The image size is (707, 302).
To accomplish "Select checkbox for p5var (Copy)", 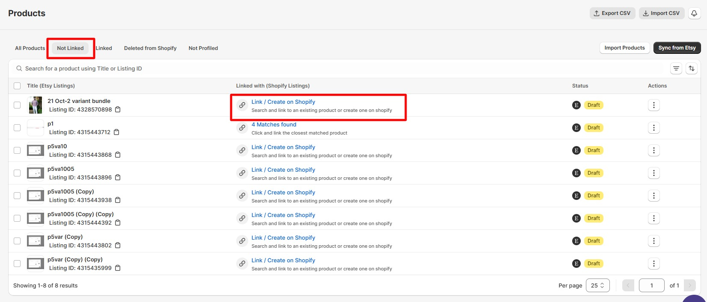I will click(x=17, y=241).
